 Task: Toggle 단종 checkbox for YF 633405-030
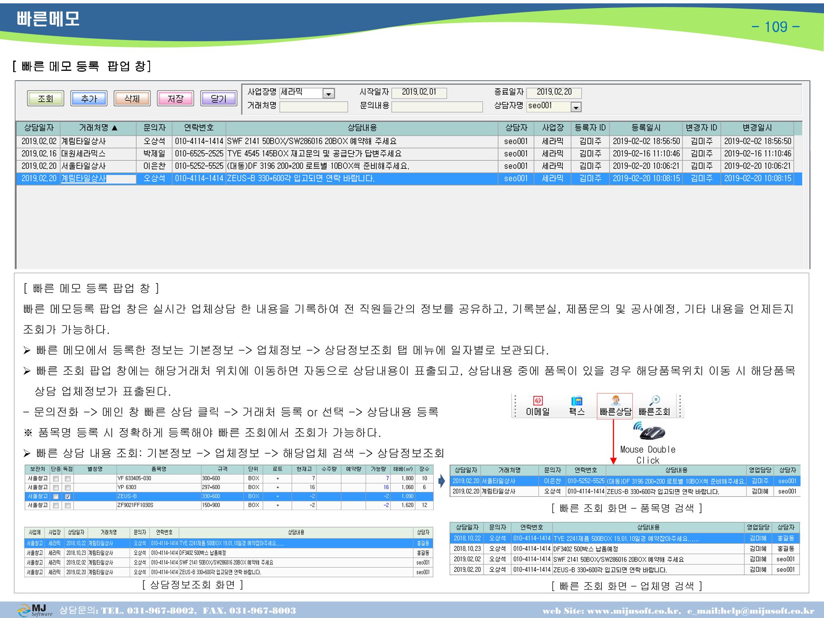pos(56,479)
